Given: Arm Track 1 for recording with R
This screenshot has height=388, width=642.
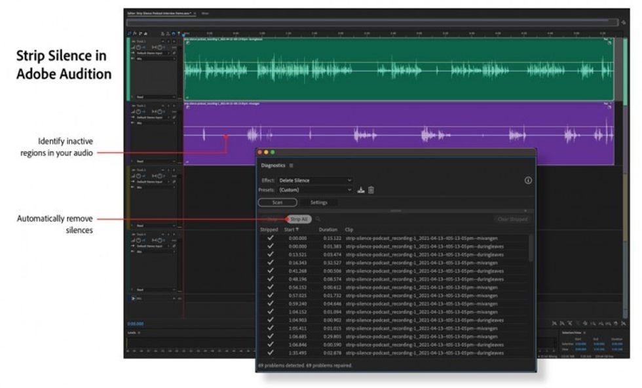Looking at the screenshot, I should (x=174, y=41).
